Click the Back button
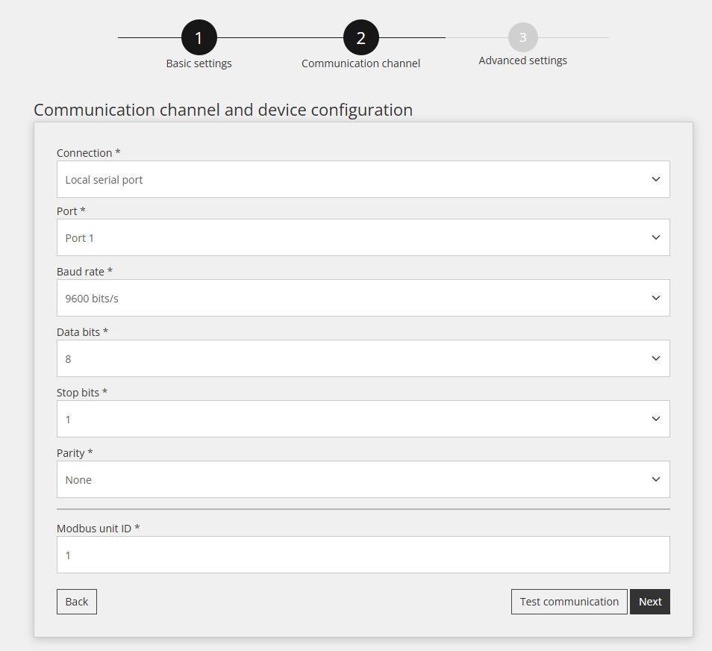The height and width of the screenshot is (651, 712). [77, 602]
